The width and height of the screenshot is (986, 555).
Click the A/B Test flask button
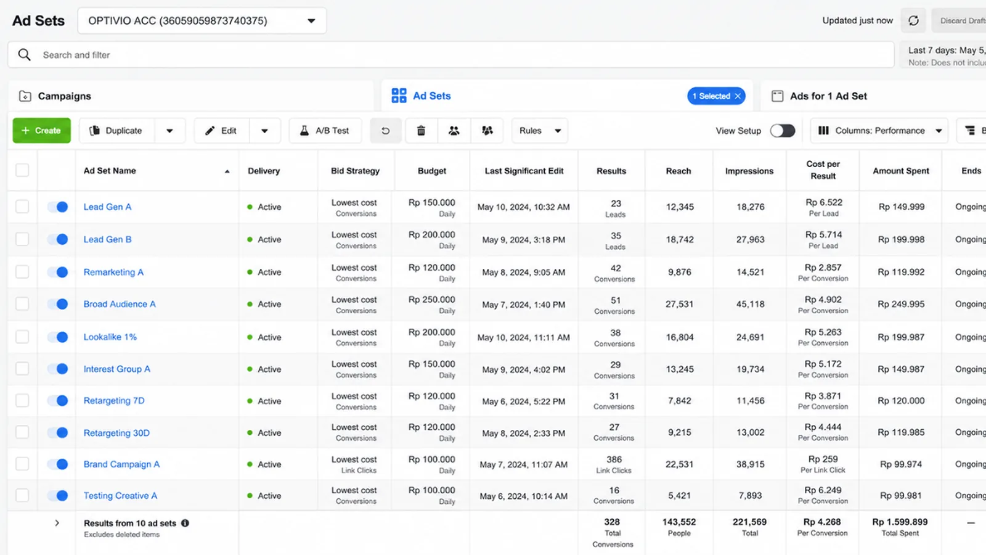point(325,131)
